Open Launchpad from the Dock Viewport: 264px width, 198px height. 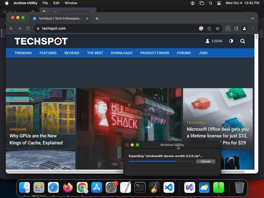(39, 187)
